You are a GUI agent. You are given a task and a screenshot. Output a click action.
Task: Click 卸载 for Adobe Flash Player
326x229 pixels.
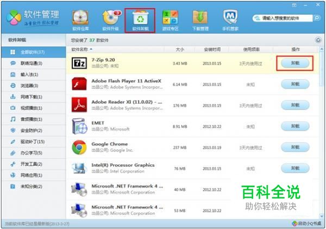click(x=295, y=84)
